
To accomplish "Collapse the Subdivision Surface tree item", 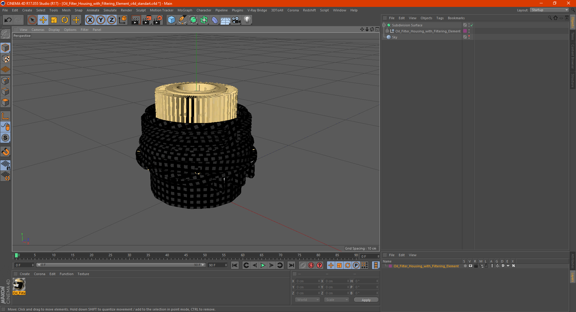I will [x=384, y=25].
